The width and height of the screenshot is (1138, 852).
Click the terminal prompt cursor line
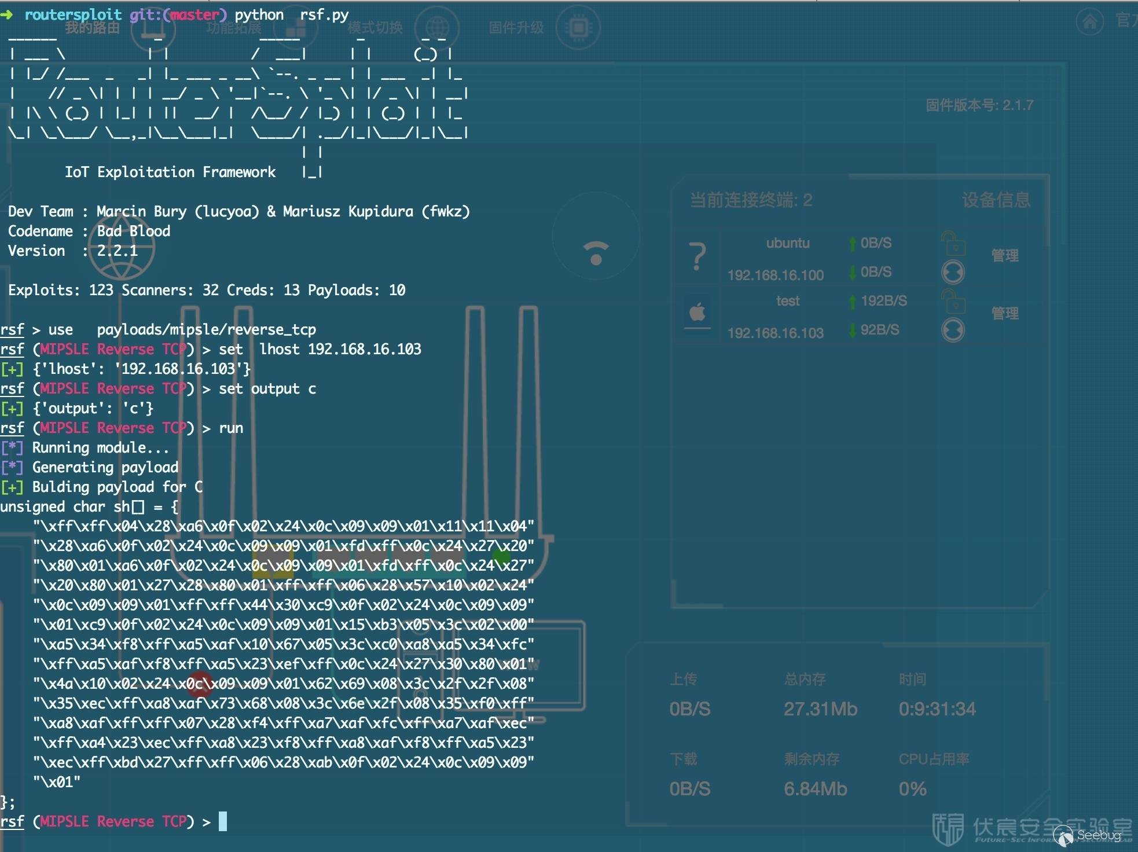113,821
